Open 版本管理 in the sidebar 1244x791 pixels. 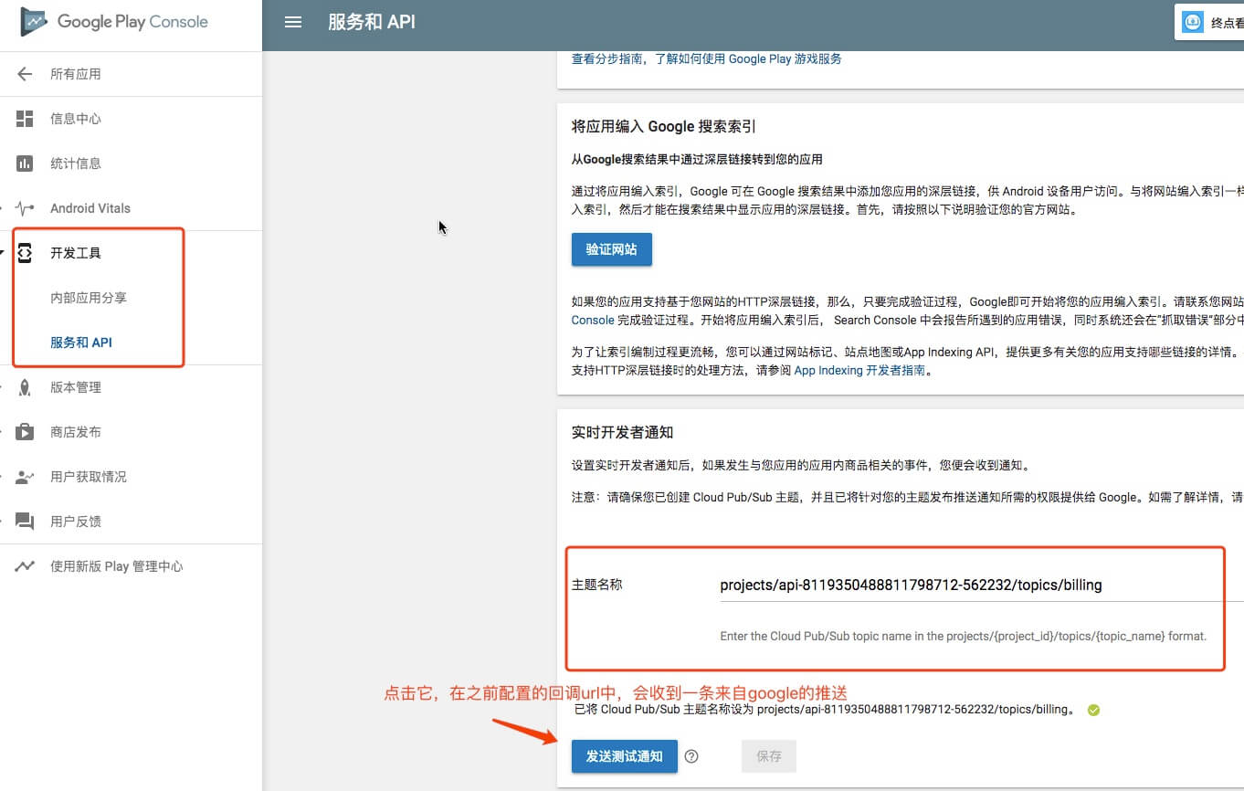[76, 387]
